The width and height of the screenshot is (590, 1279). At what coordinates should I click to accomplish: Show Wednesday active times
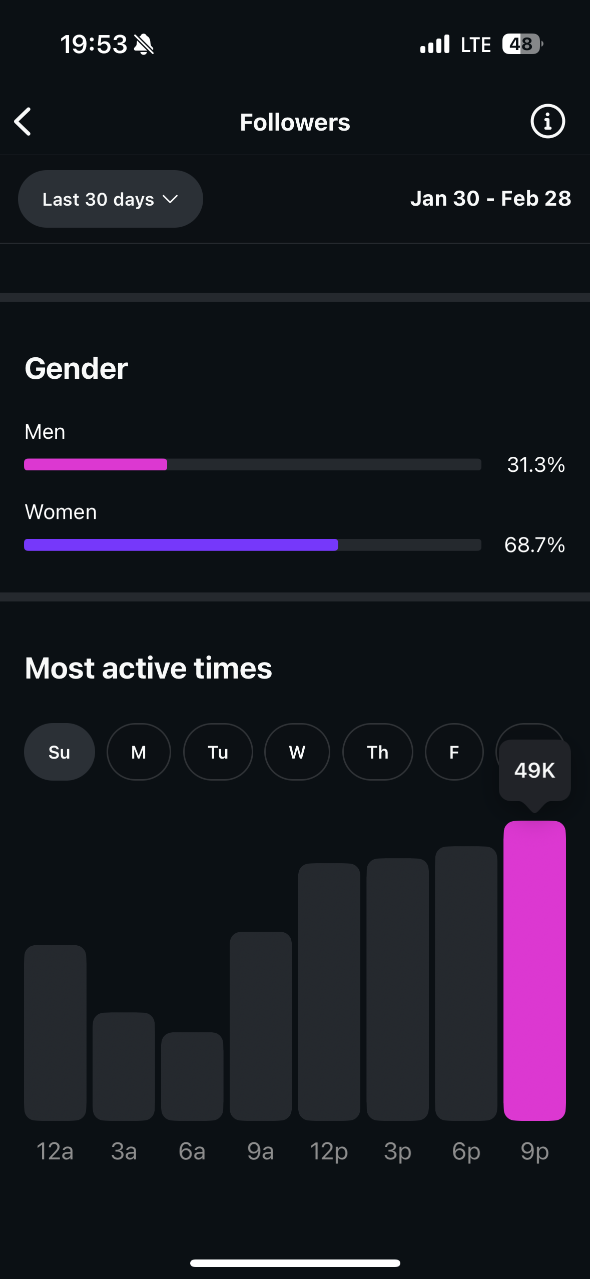click(x=297, y=752)
